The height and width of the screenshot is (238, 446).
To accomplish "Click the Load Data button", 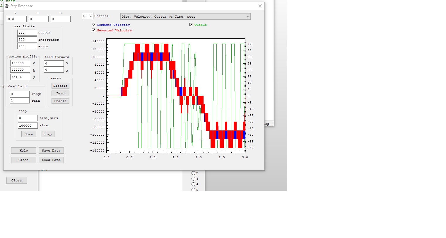I will (51, 160).
